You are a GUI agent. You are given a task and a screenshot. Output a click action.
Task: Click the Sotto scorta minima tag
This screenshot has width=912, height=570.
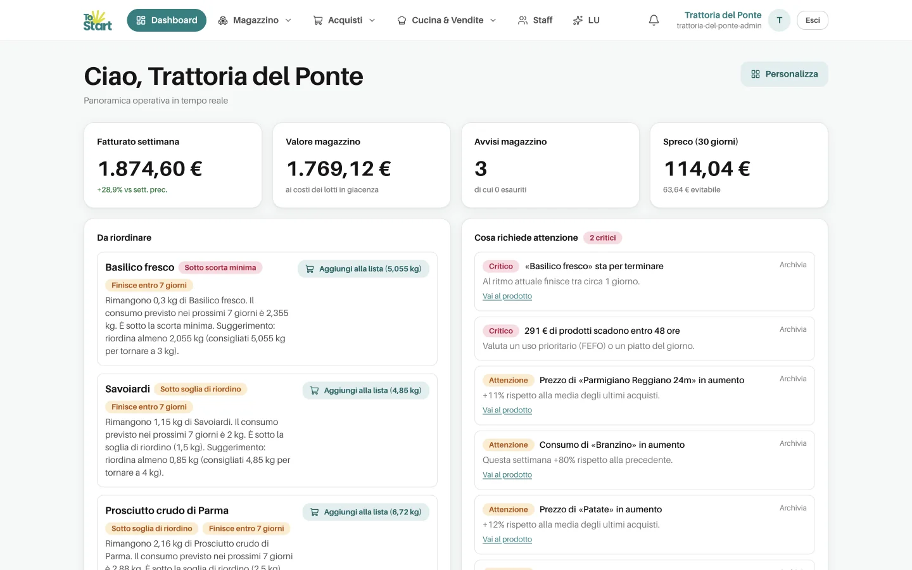tap(220, 268)
